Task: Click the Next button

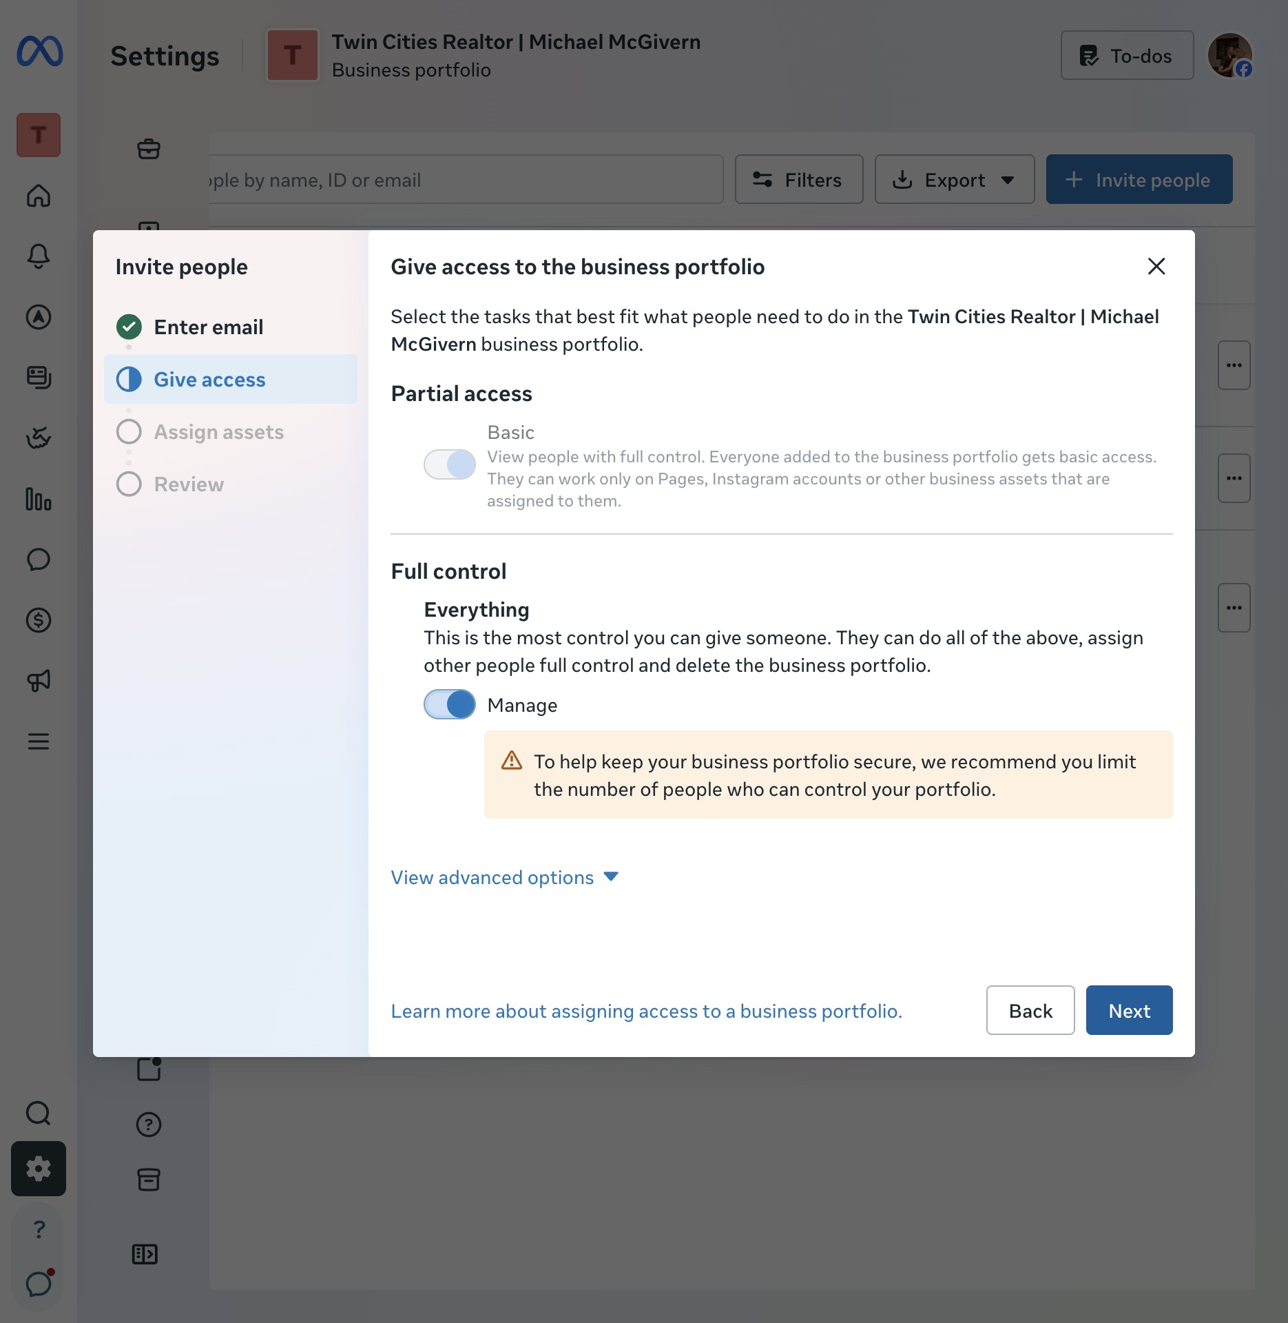Action: (1130, 1010)
